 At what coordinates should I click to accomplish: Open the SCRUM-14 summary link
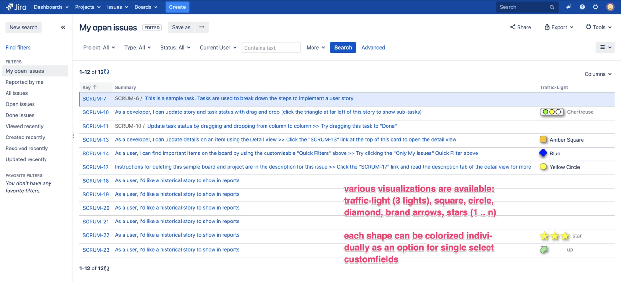point(296,153)
